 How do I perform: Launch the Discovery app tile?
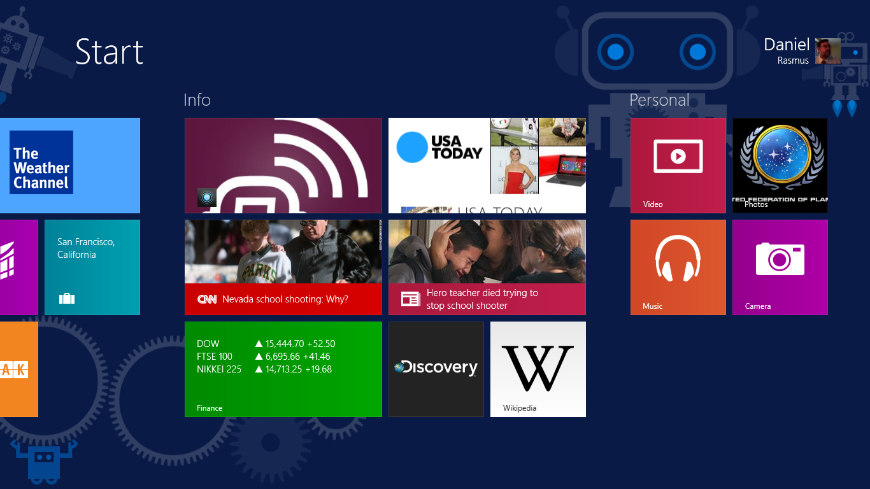click(x=436, y=369)
